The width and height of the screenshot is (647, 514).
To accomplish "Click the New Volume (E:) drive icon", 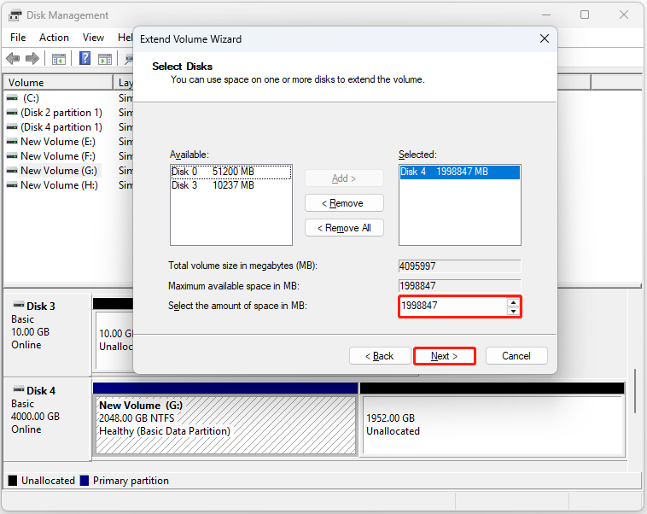I will pyautogui.click(x=13, y=142).
